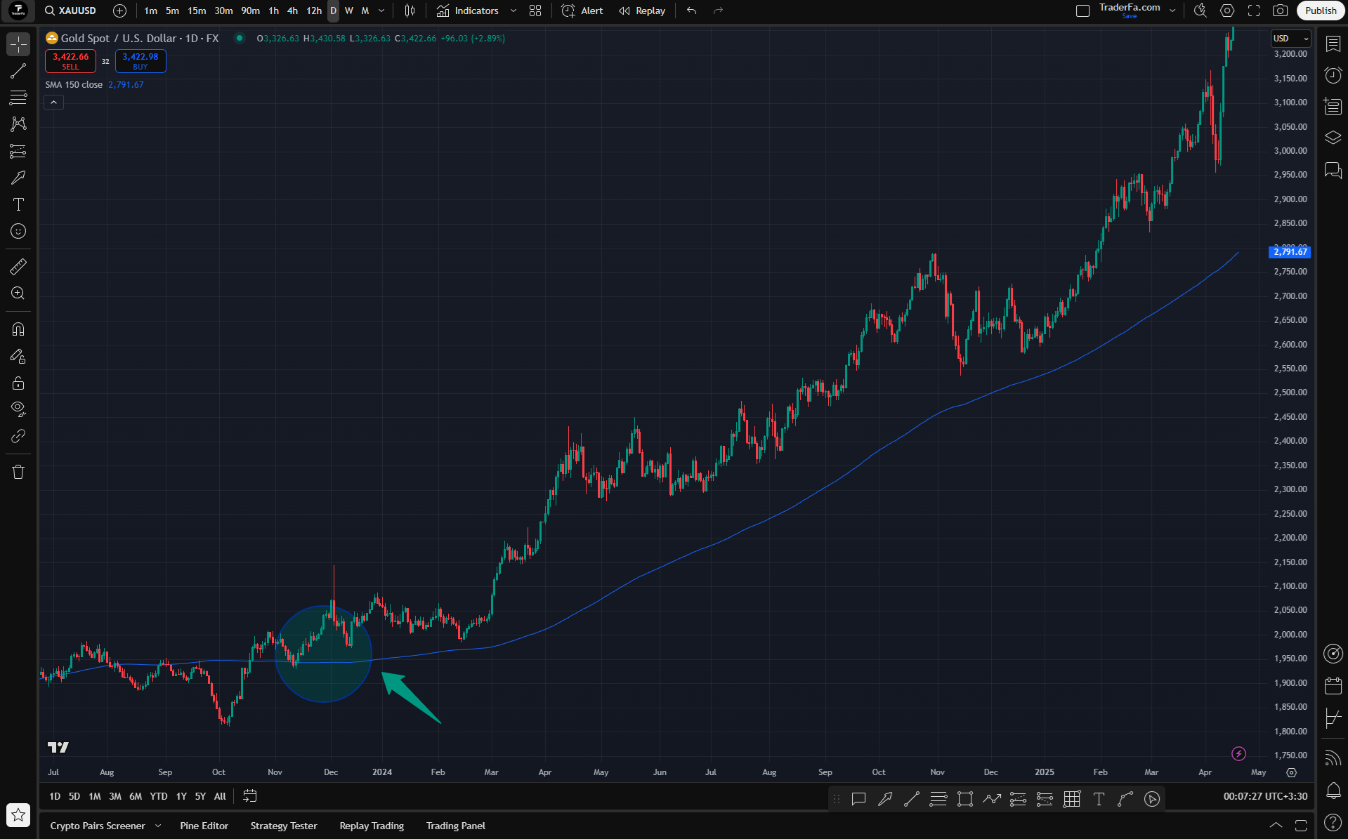Click the blue BUY price button
1348x839 pixels.
(x=140, y=61)
